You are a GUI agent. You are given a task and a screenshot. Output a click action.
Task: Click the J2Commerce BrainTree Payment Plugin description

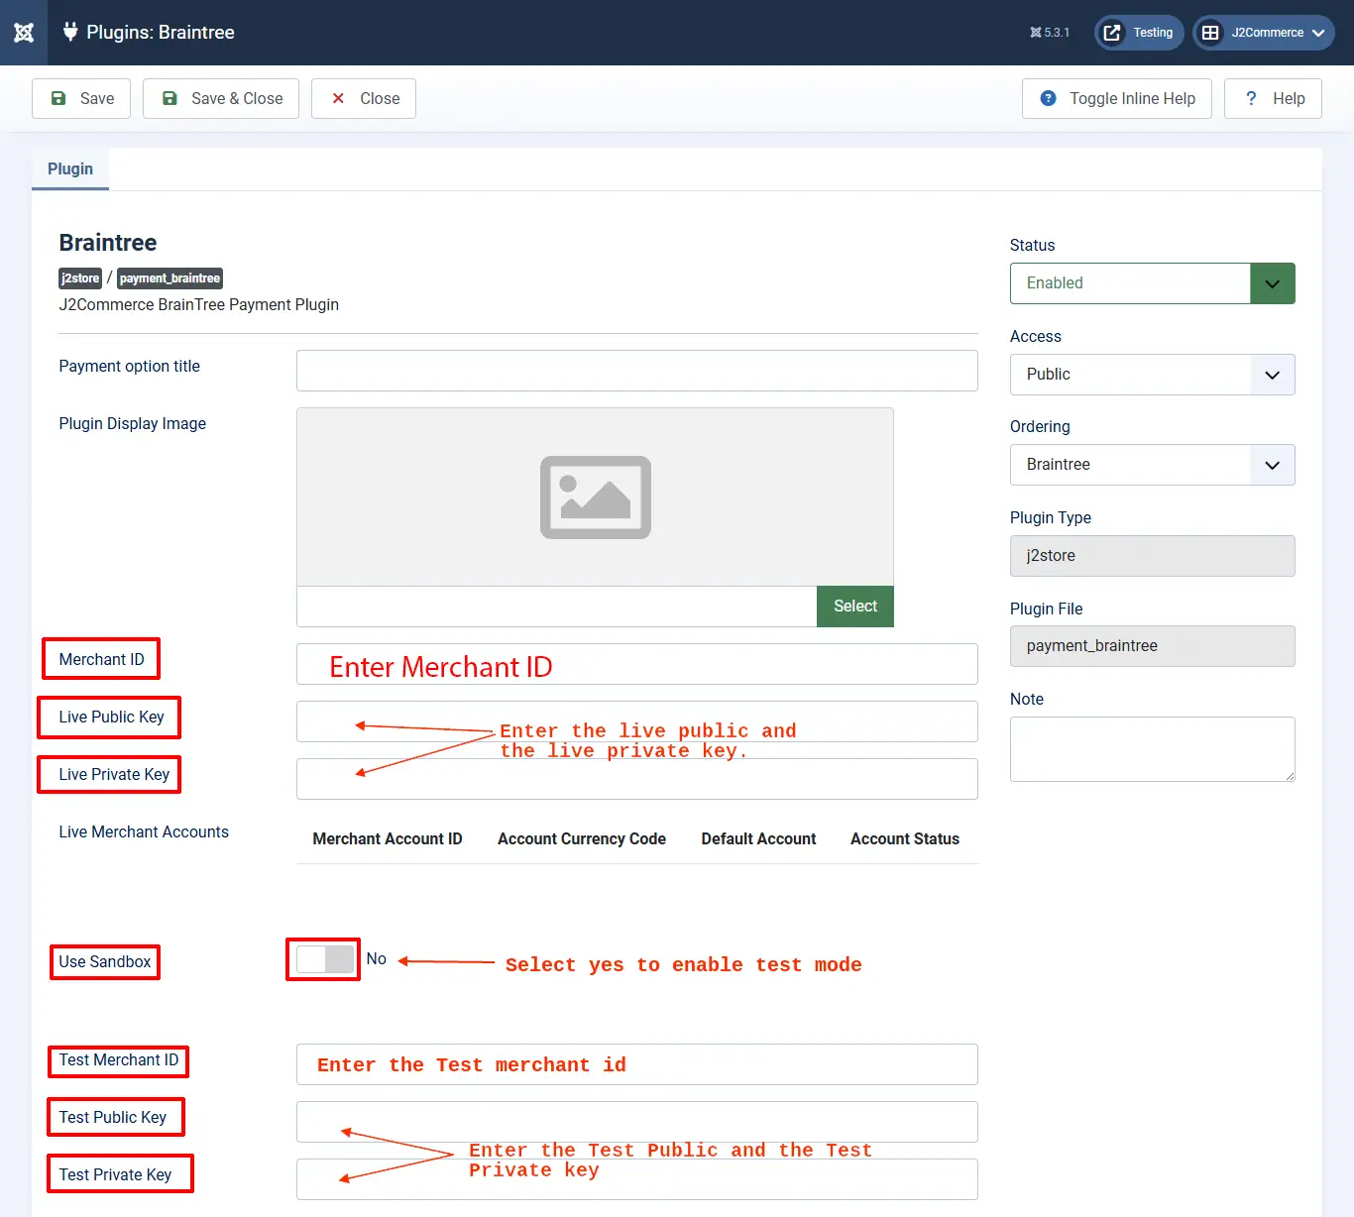pos(198,304)
